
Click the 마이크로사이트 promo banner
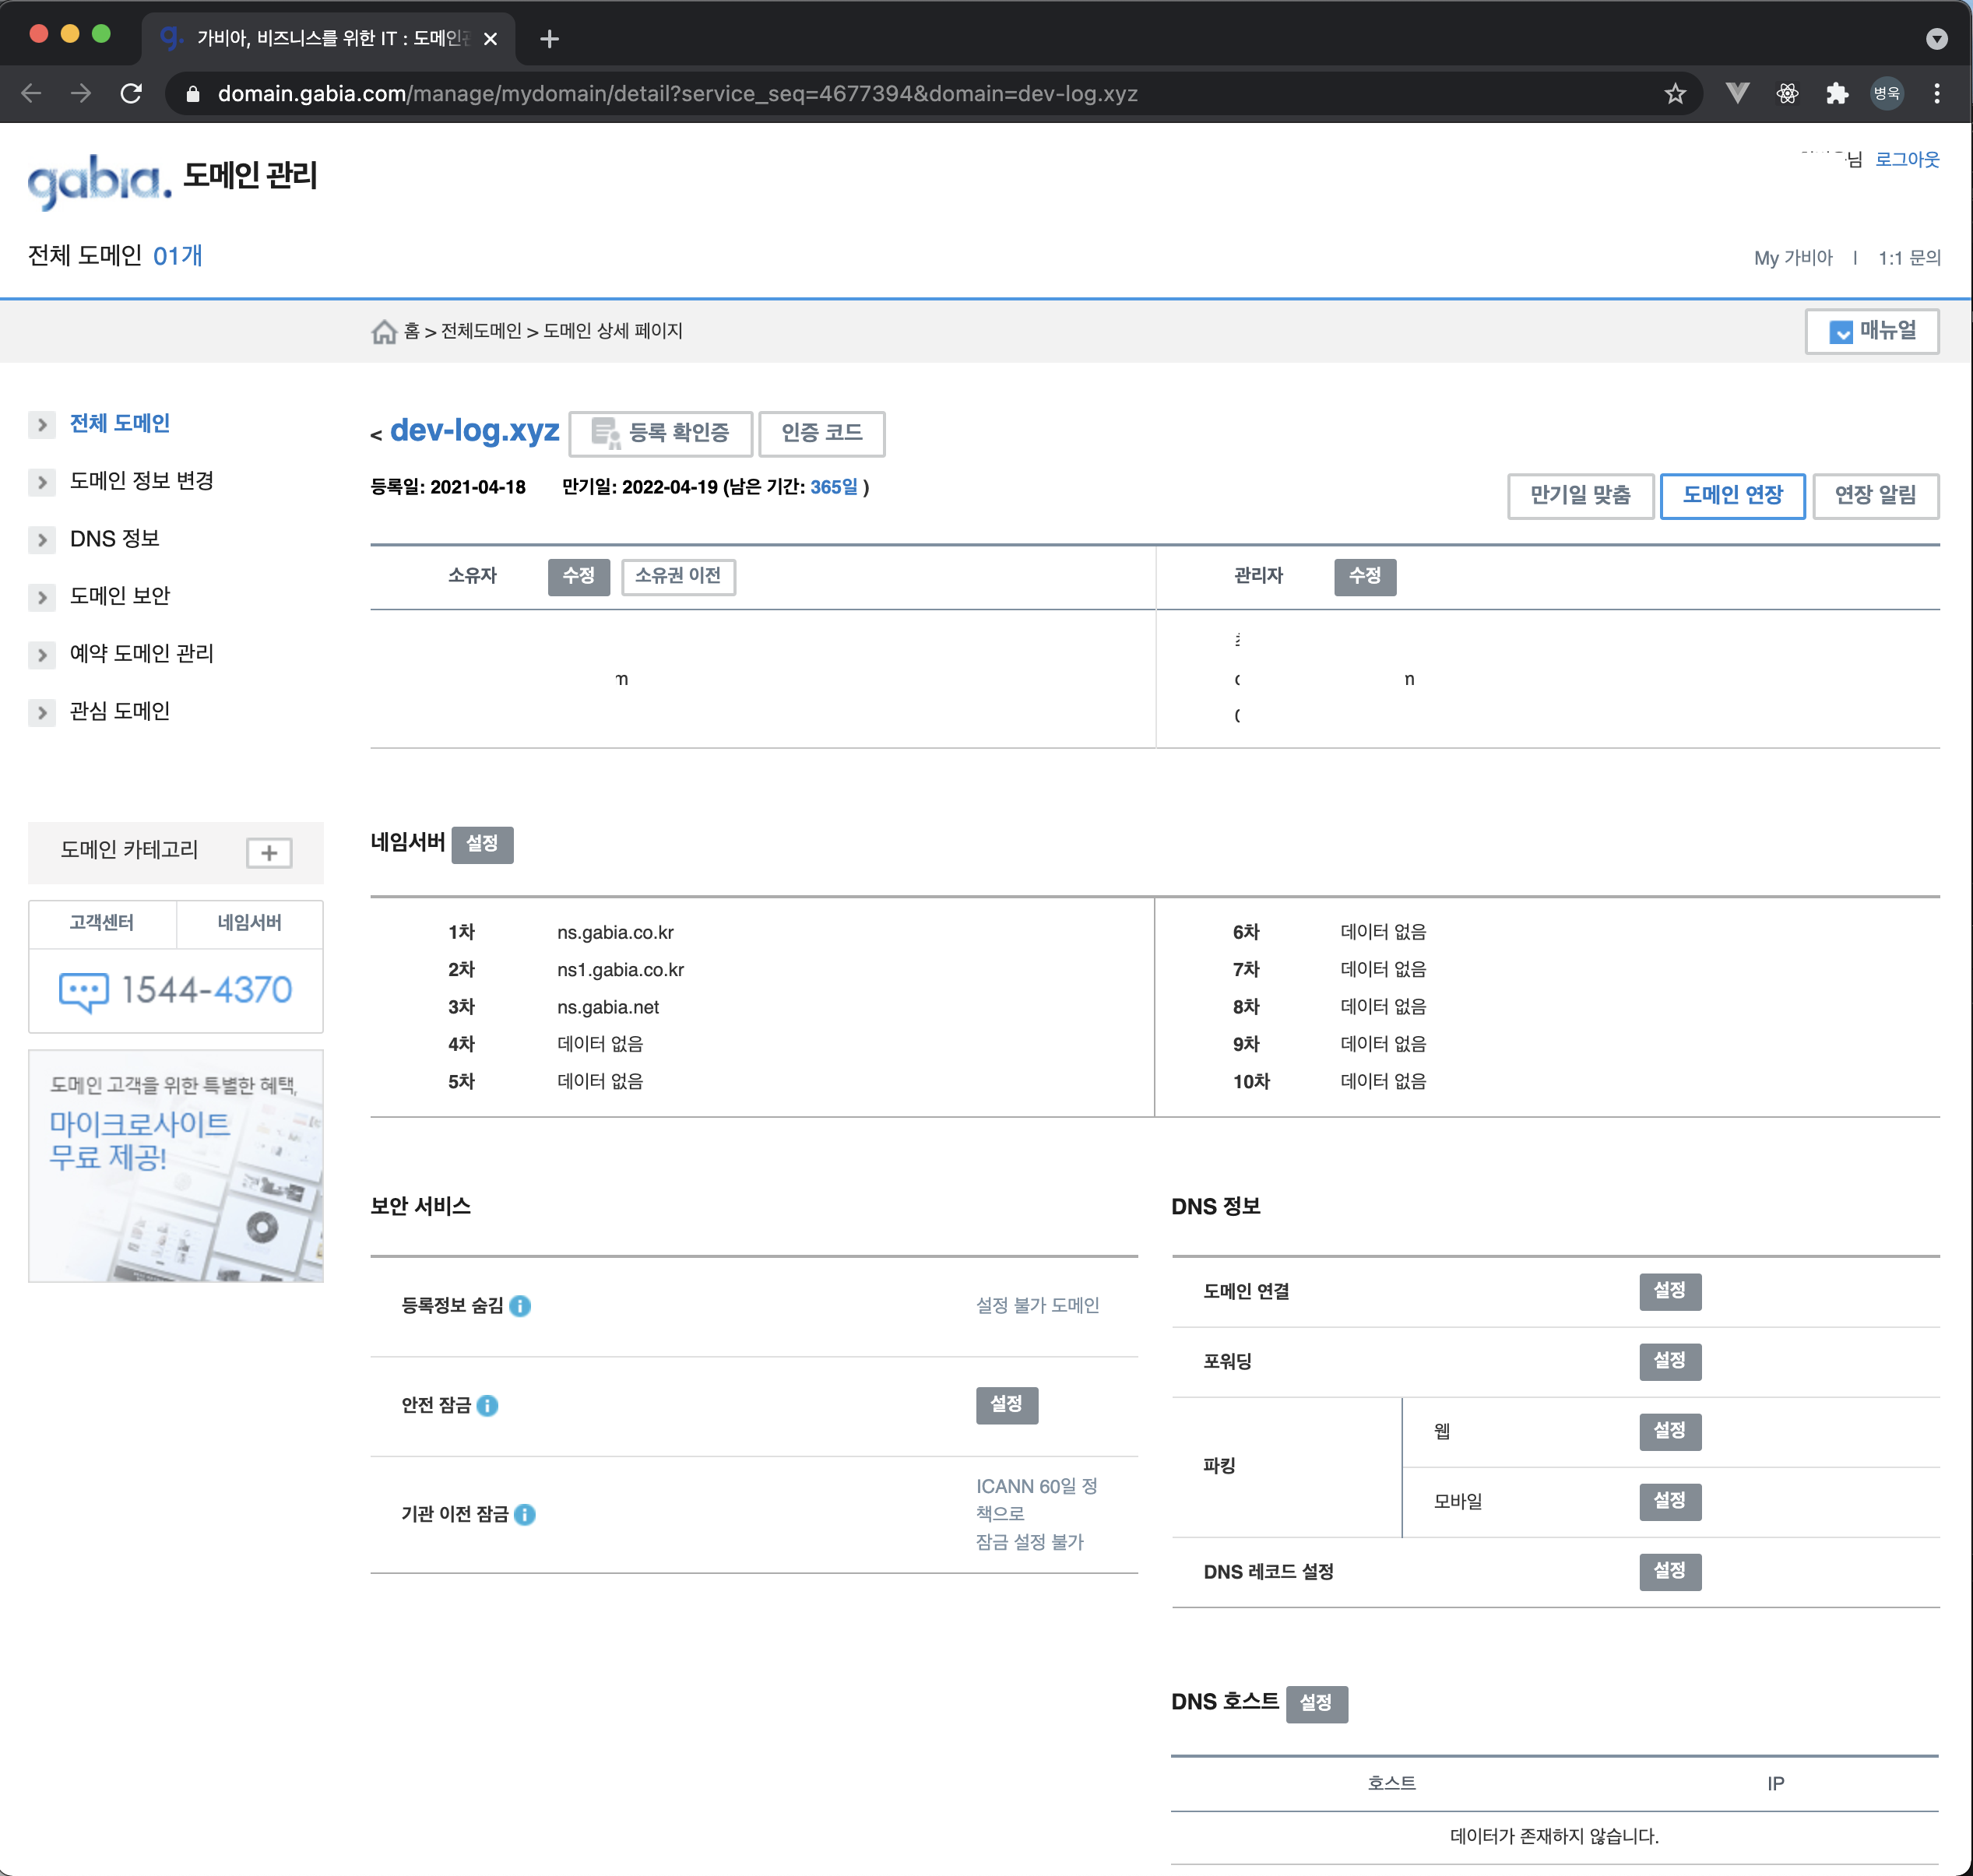[x=176, y=1165]
